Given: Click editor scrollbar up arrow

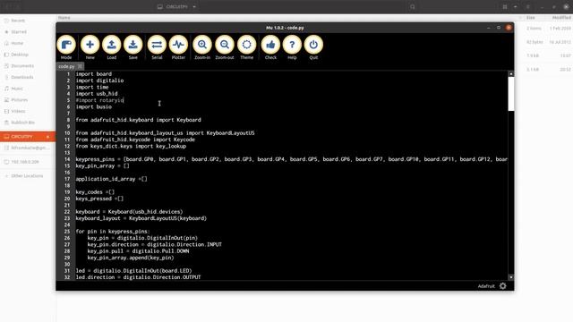Looking at the screenshot, I should click(511, 73).
